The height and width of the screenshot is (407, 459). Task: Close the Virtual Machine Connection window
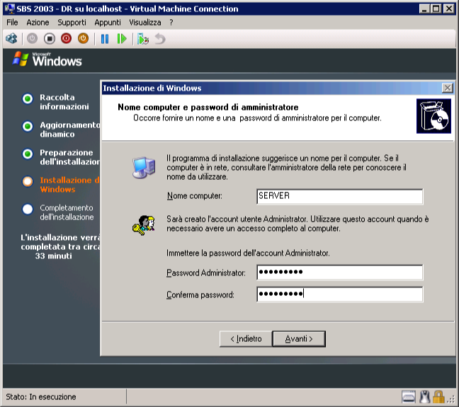[448, 8]
